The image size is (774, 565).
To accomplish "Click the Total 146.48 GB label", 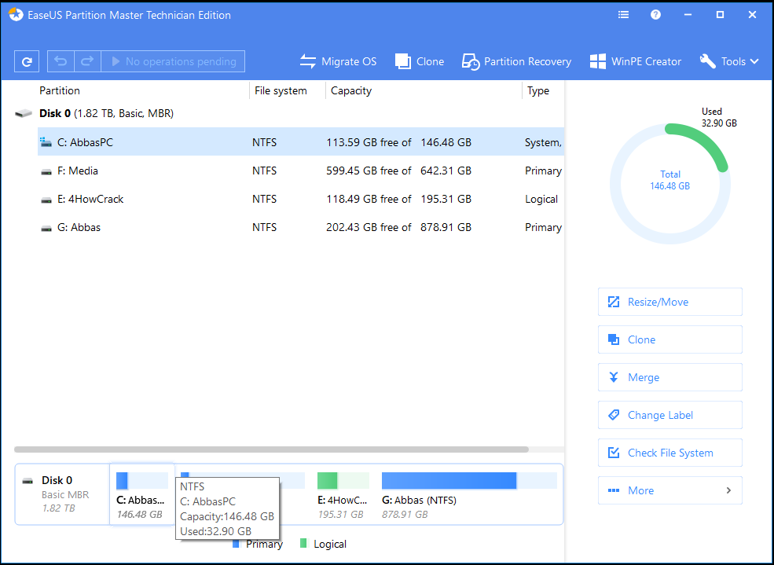I will click(x=669, y=180).
